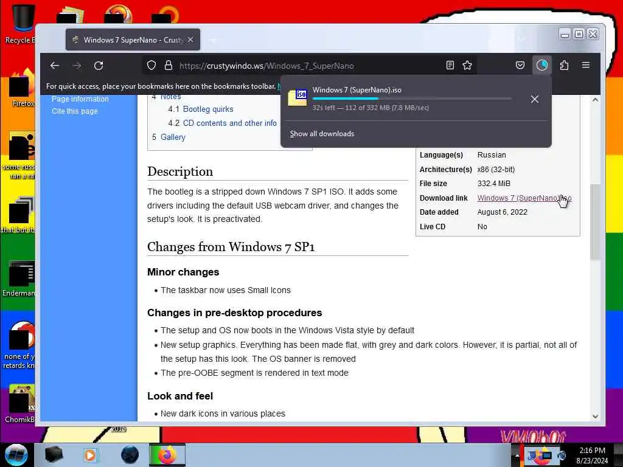Click the dark globe taskbar icon
623x467 pixels.
coord(130,455)
